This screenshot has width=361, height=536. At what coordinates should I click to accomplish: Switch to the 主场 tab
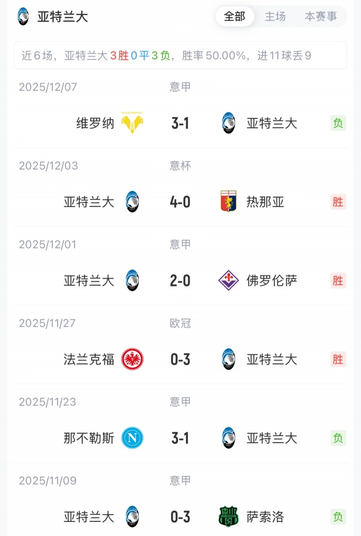275,17
